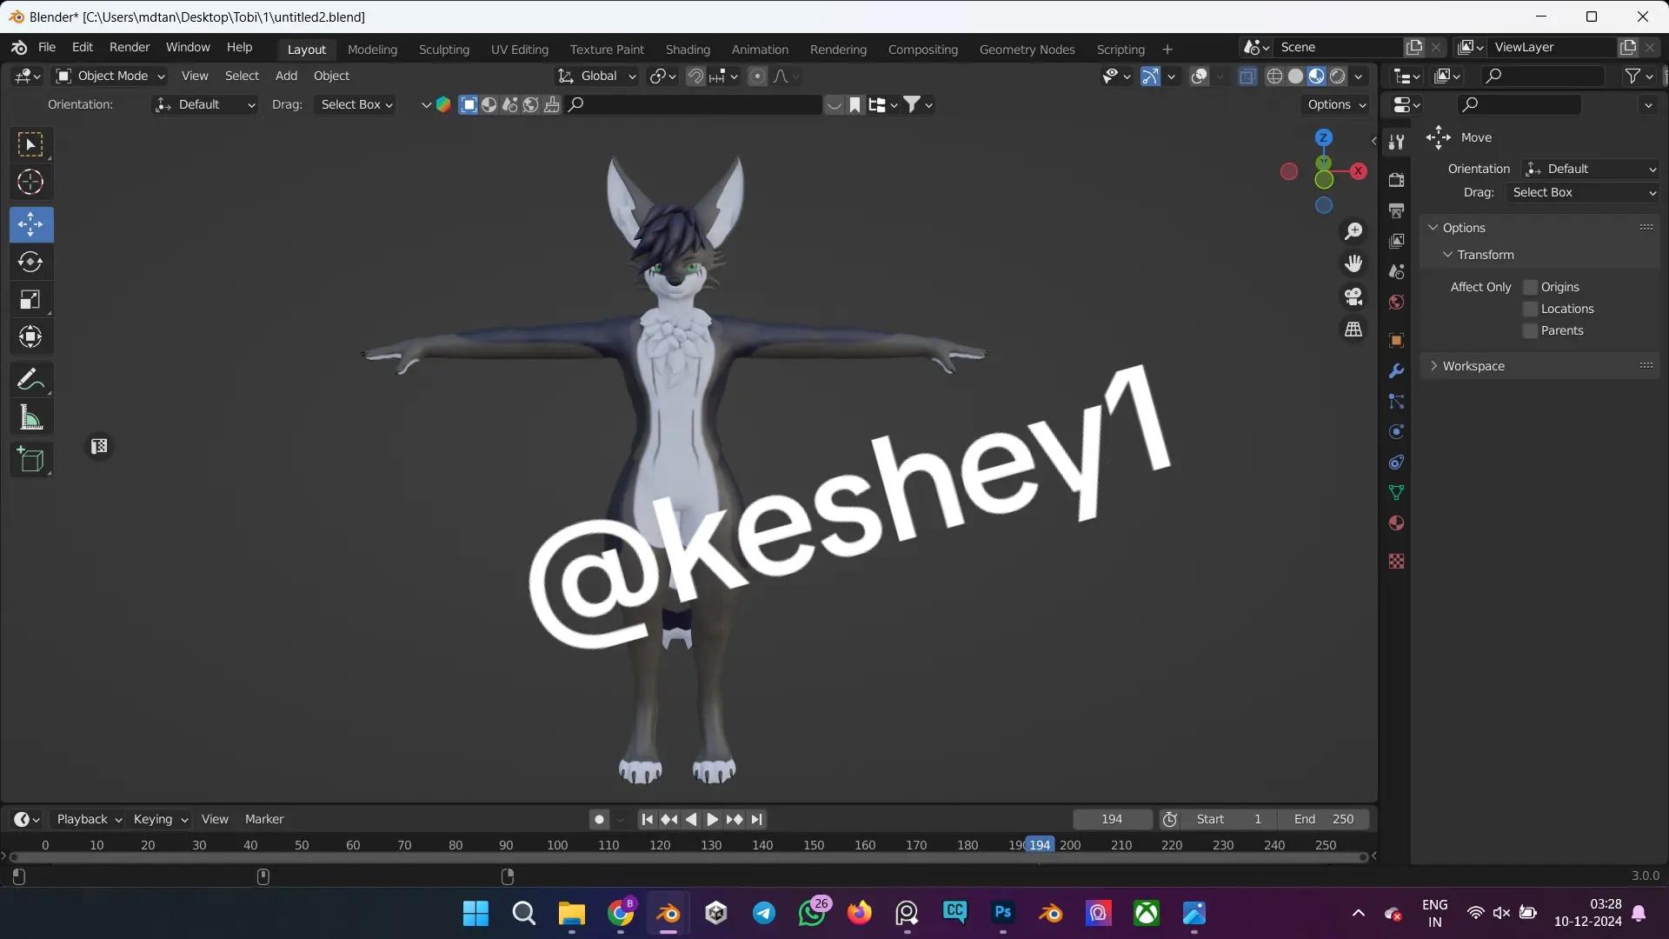Click the current frame field 194
Image resolution: width=1669 pixels, height=939 pixels.
tap(1112, 819)
